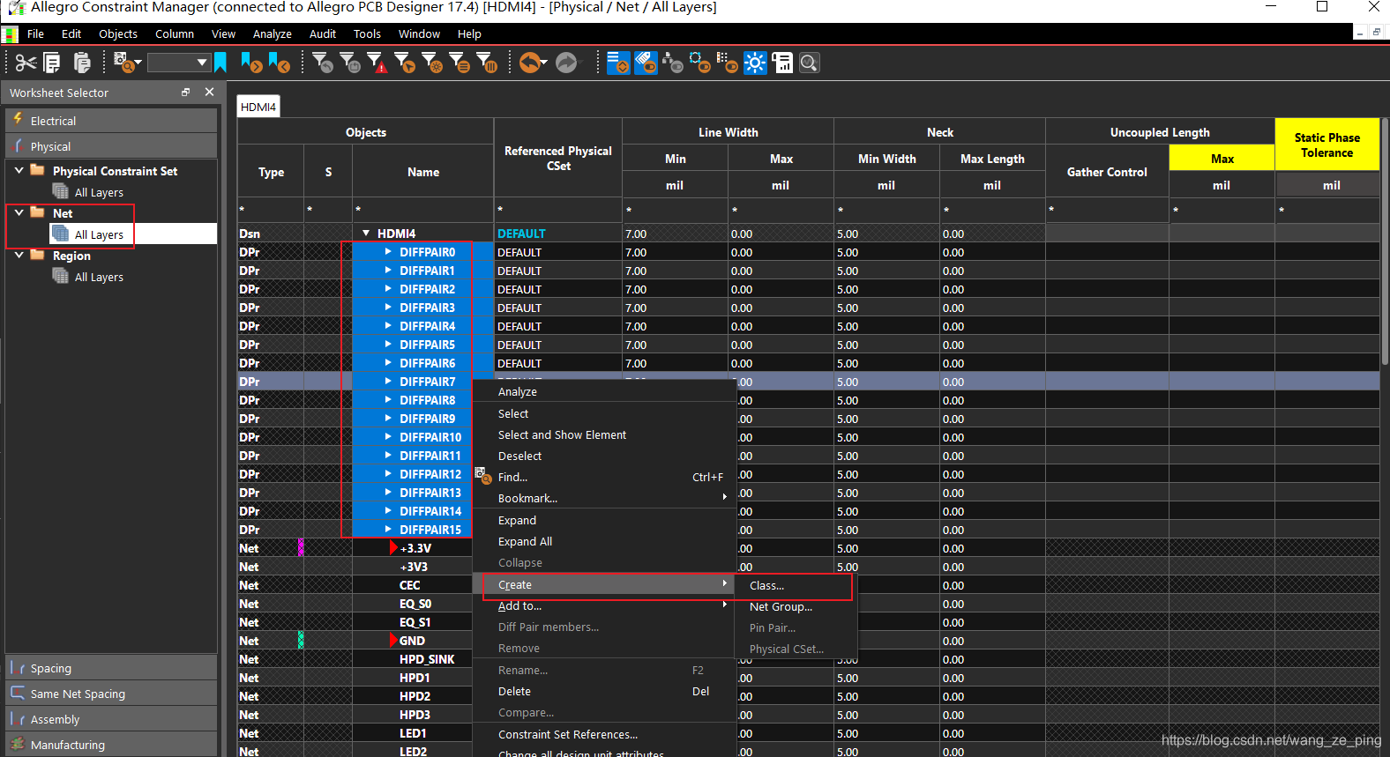Select All Layers under Physical Constraint Set
Screen dimensions: 1390x757
pyautogui.click(x=99, y=192)
